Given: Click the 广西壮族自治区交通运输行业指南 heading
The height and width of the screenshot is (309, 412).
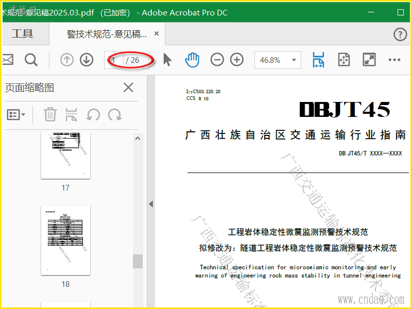Looking at the screenshot, I should (296, 135).
